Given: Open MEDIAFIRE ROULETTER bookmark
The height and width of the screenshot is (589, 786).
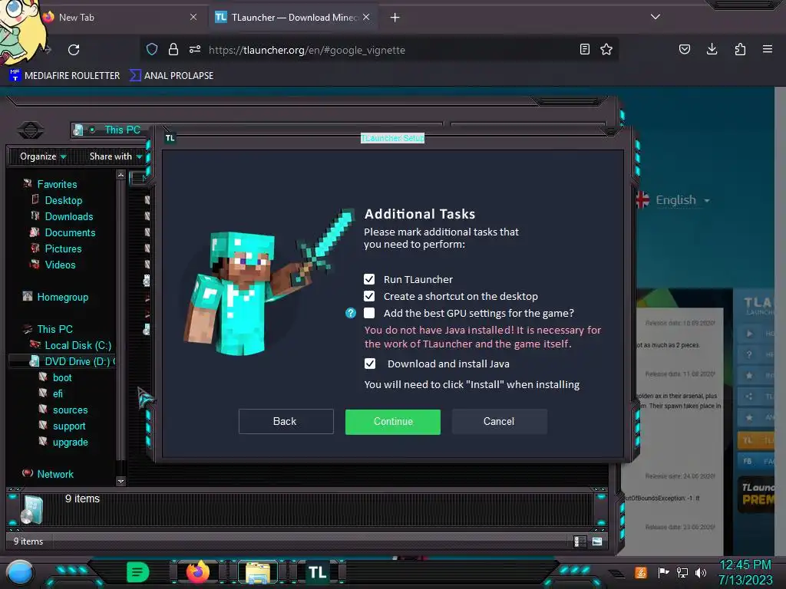Looking at the screenshot, I should click(64, 76).
